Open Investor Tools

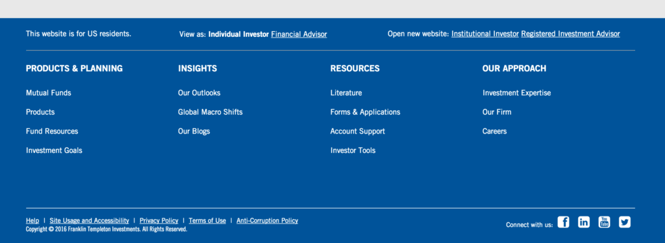pos(353,150)
